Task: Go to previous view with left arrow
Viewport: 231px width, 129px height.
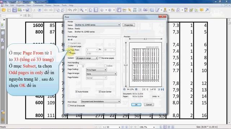Action: (46, 10)
